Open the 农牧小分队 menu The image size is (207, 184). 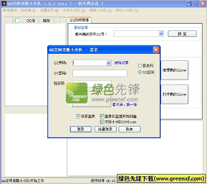(x=74, y=10)
